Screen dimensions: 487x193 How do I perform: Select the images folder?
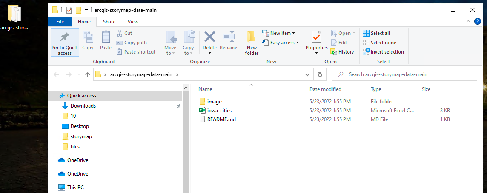coord(215,102)
